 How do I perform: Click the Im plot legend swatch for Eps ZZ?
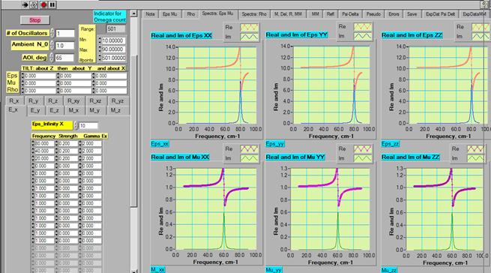(481, 36)
